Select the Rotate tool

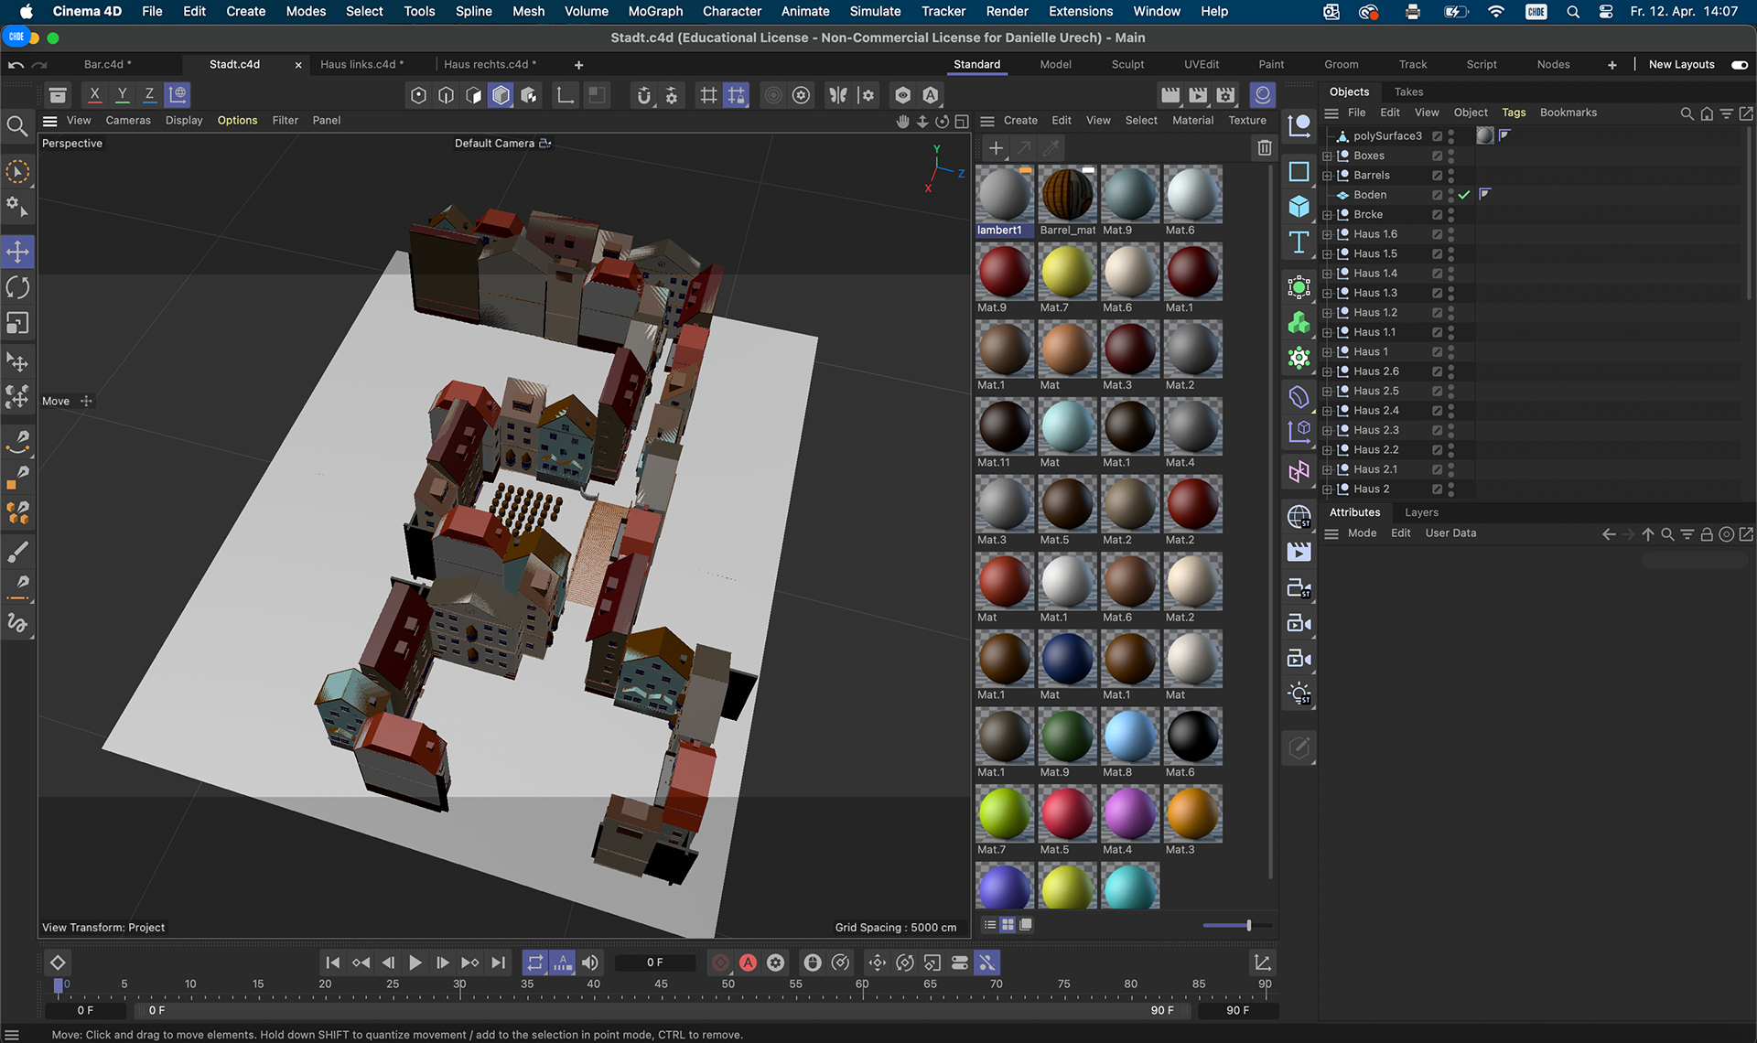17,287
